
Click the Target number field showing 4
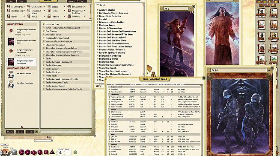[x=60, y=152]
